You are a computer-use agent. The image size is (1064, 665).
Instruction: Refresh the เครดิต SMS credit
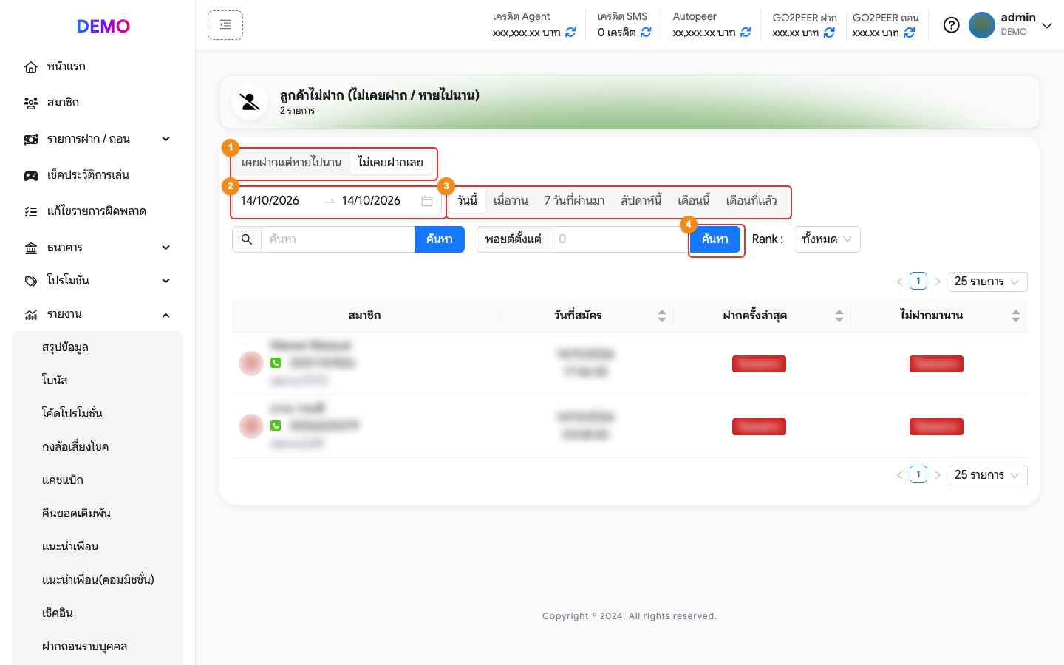click(x=646, y=33)
